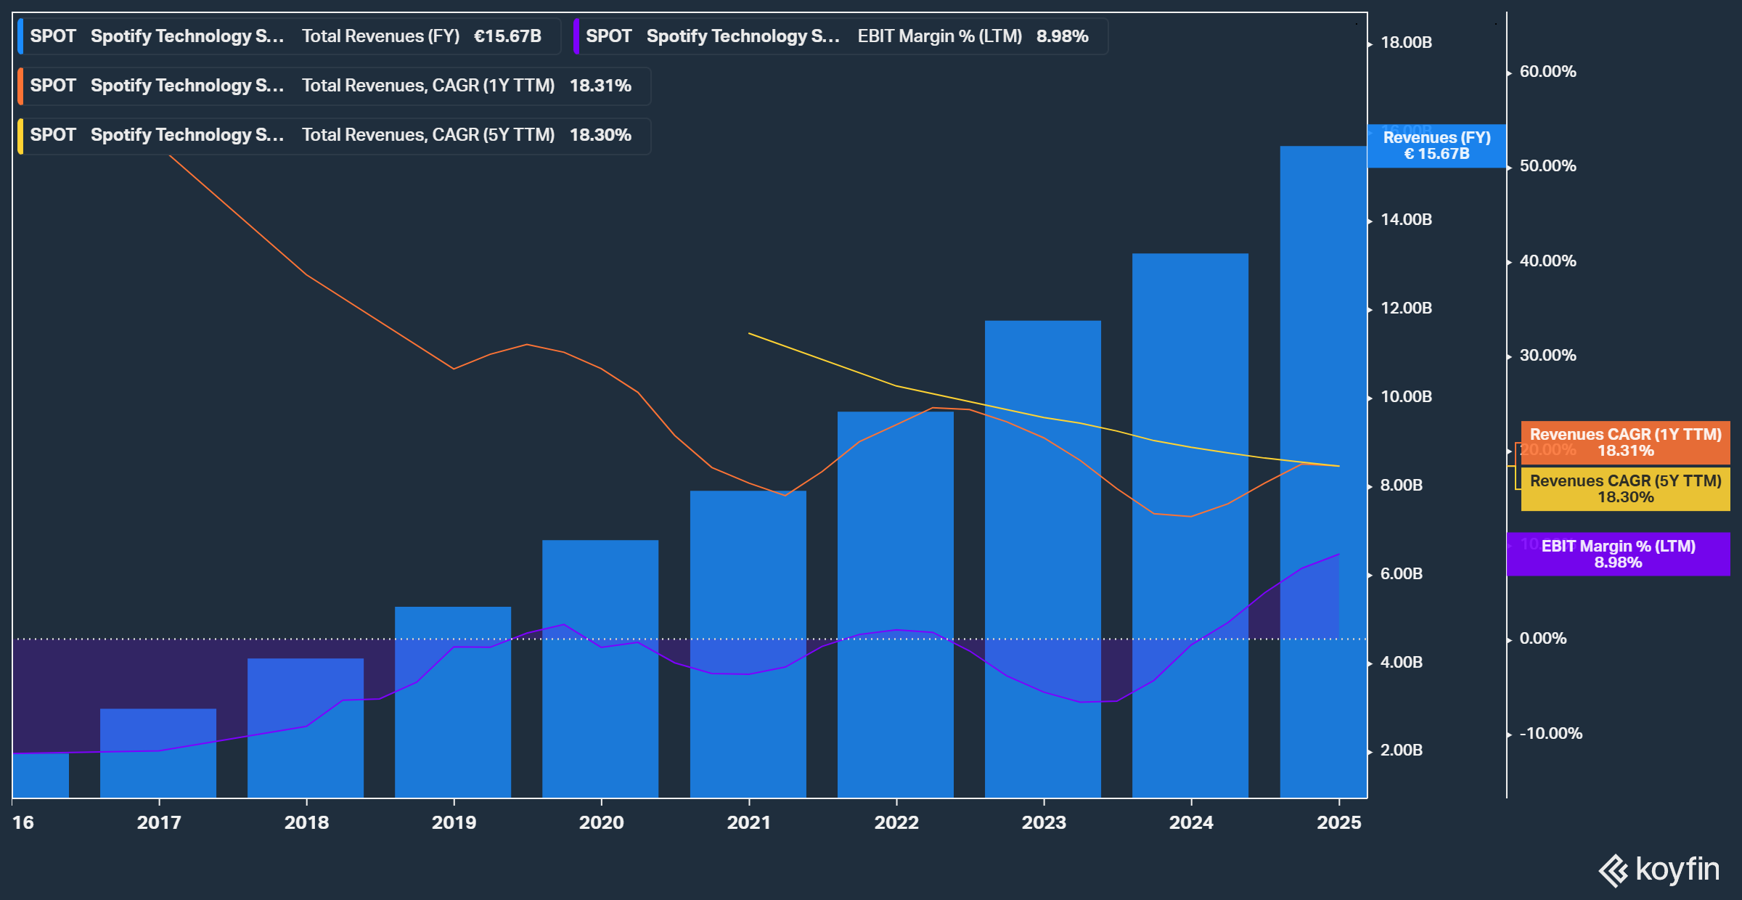
Task: Click the 6.00B revenue axis label
Action: (x=1401, y=573)
